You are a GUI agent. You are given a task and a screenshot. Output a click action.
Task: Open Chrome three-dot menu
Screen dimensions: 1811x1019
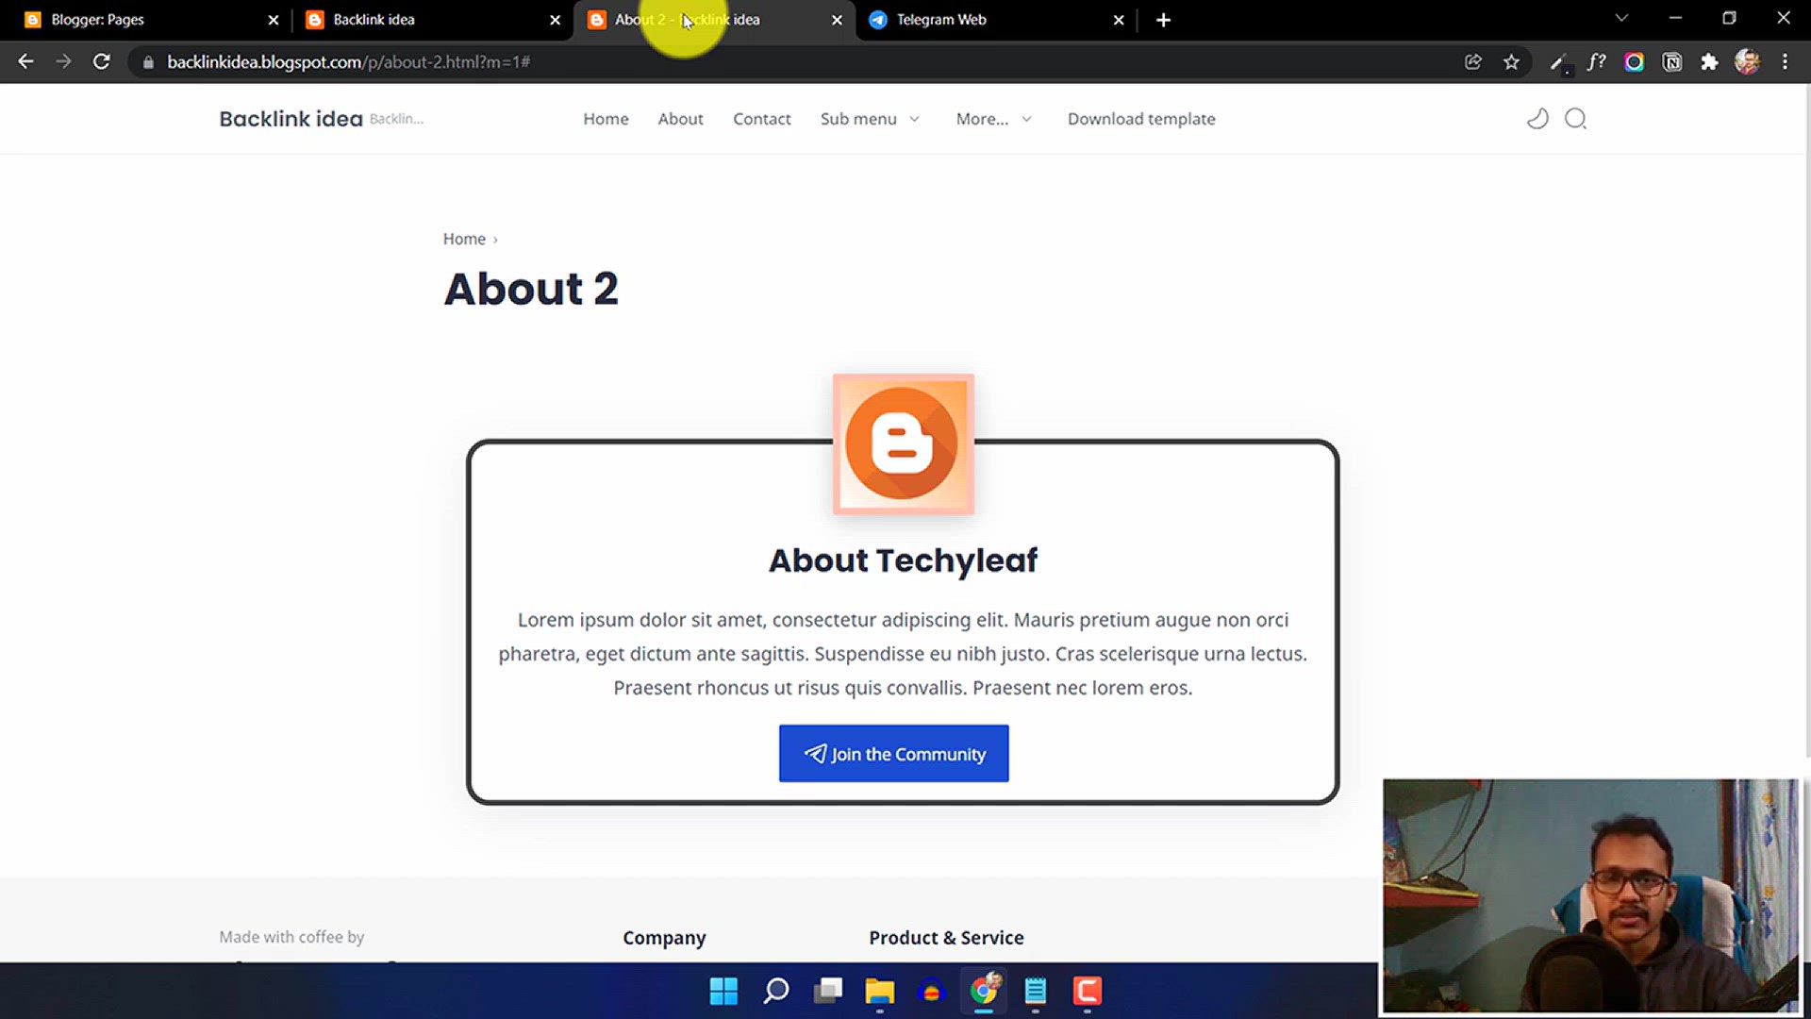[1785, 62]
